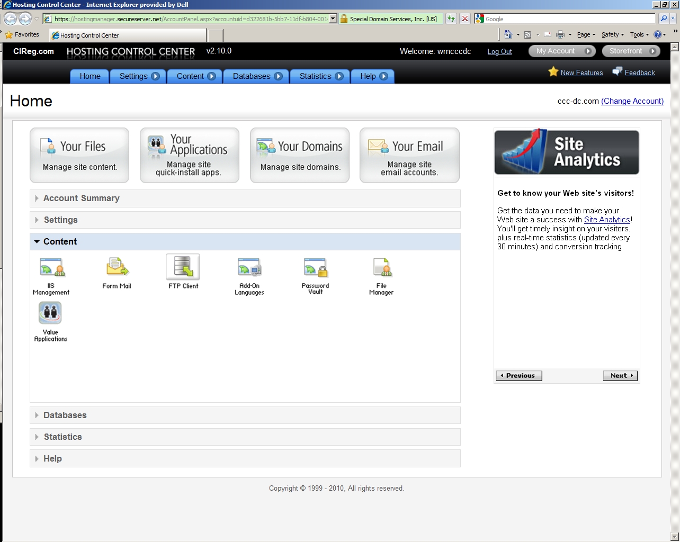
Task: Expand the Settings section panel
Action: coord(245,220)
